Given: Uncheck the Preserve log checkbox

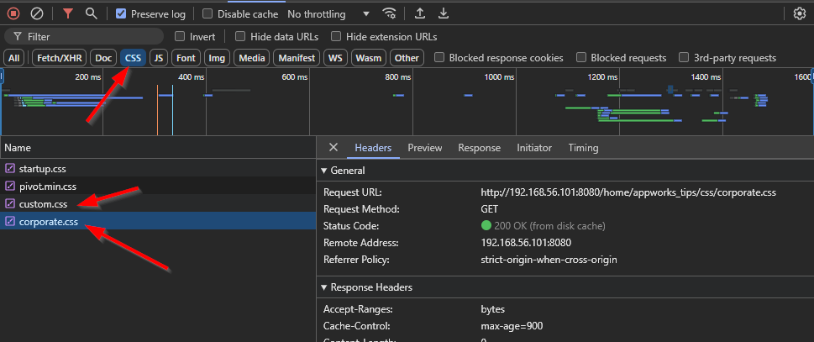Looking at the screenshot, I should tap(121, 14).
